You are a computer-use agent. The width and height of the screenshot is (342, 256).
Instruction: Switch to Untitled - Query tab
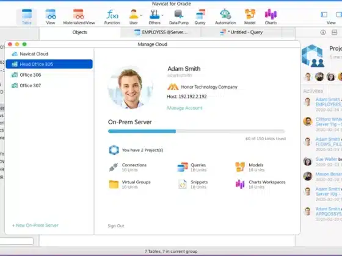tap(241, 32)
